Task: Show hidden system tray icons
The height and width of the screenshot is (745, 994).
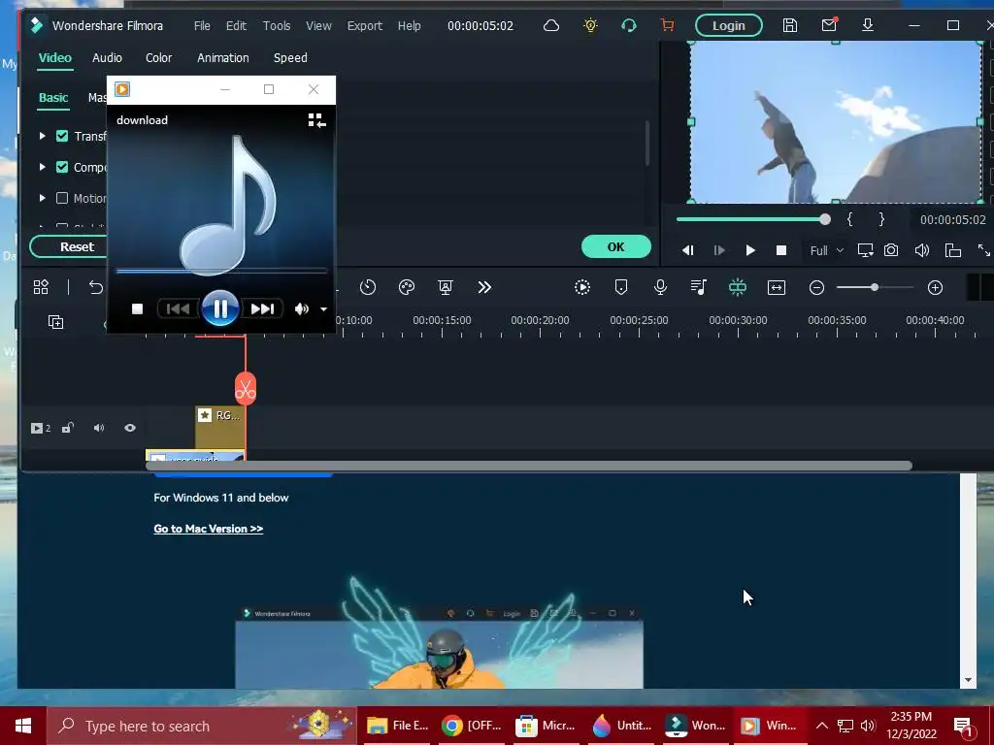Action: [x=821, y=726]
